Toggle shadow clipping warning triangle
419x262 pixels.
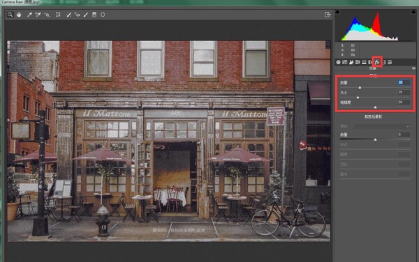(x=337, y=12)
